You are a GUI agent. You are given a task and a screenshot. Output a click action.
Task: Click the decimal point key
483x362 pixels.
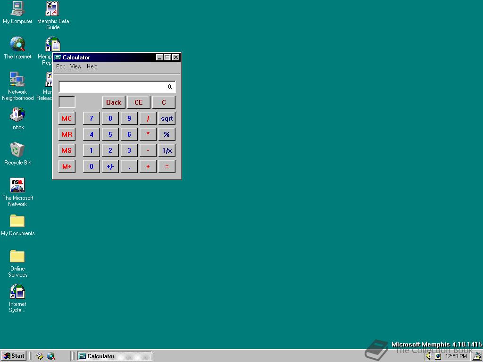[x=129, y=166]
